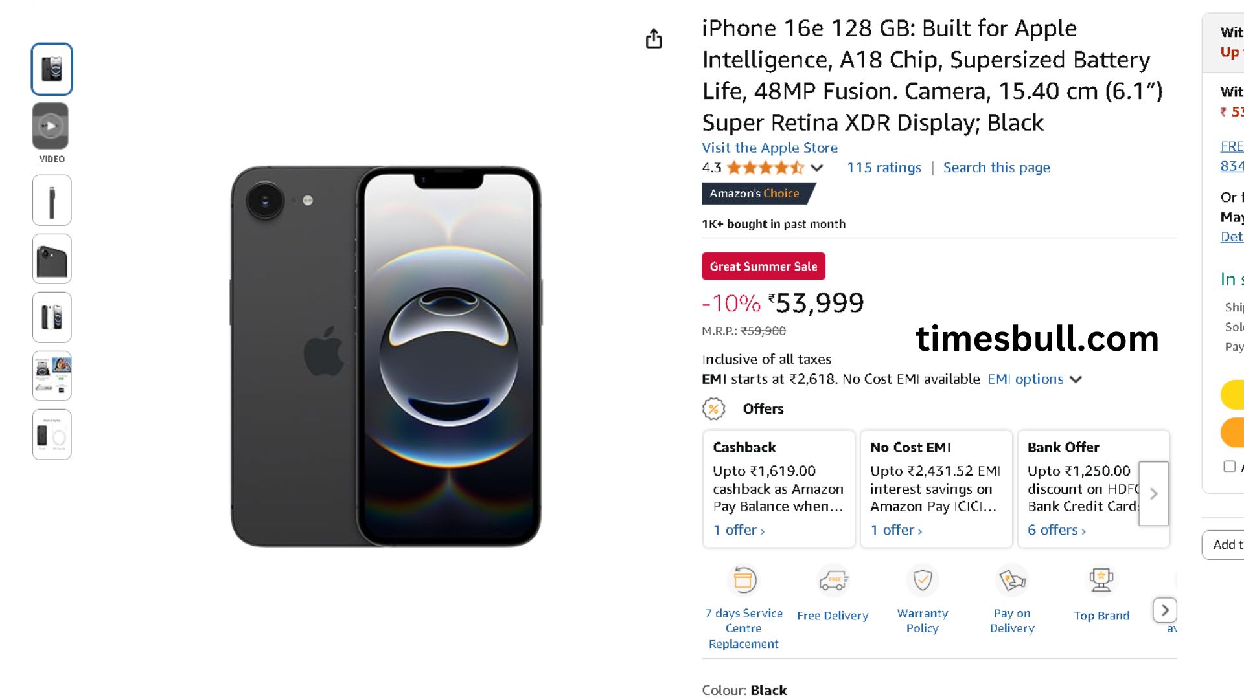Screen dimensions: 1244x699
Task: Play the product video thumbnail
Action: pos(51,126)
